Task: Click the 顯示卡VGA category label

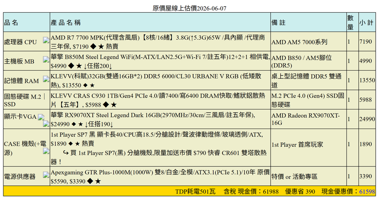Action: coord(20,116)
